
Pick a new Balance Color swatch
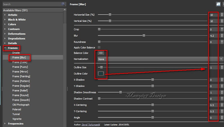(x=101, y=53)
